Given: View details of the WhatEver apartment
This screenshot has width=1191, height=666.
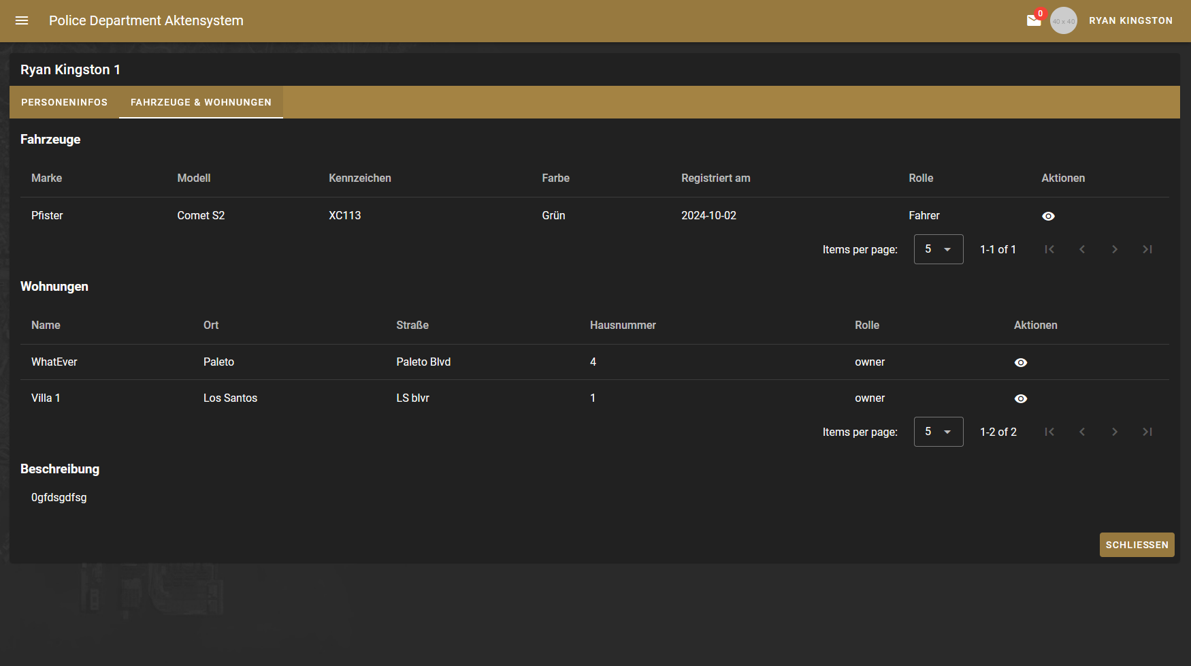Looking at the screenshot, I should (1020, 362).
